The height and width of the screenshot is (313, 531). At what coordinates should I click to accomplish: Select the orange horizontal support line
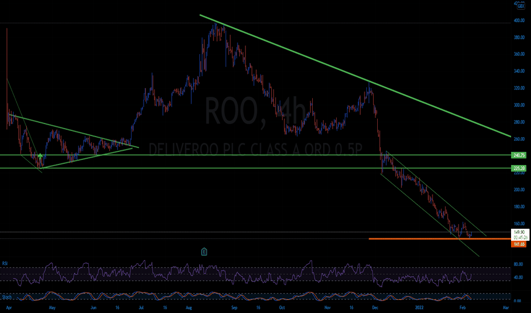440,239
